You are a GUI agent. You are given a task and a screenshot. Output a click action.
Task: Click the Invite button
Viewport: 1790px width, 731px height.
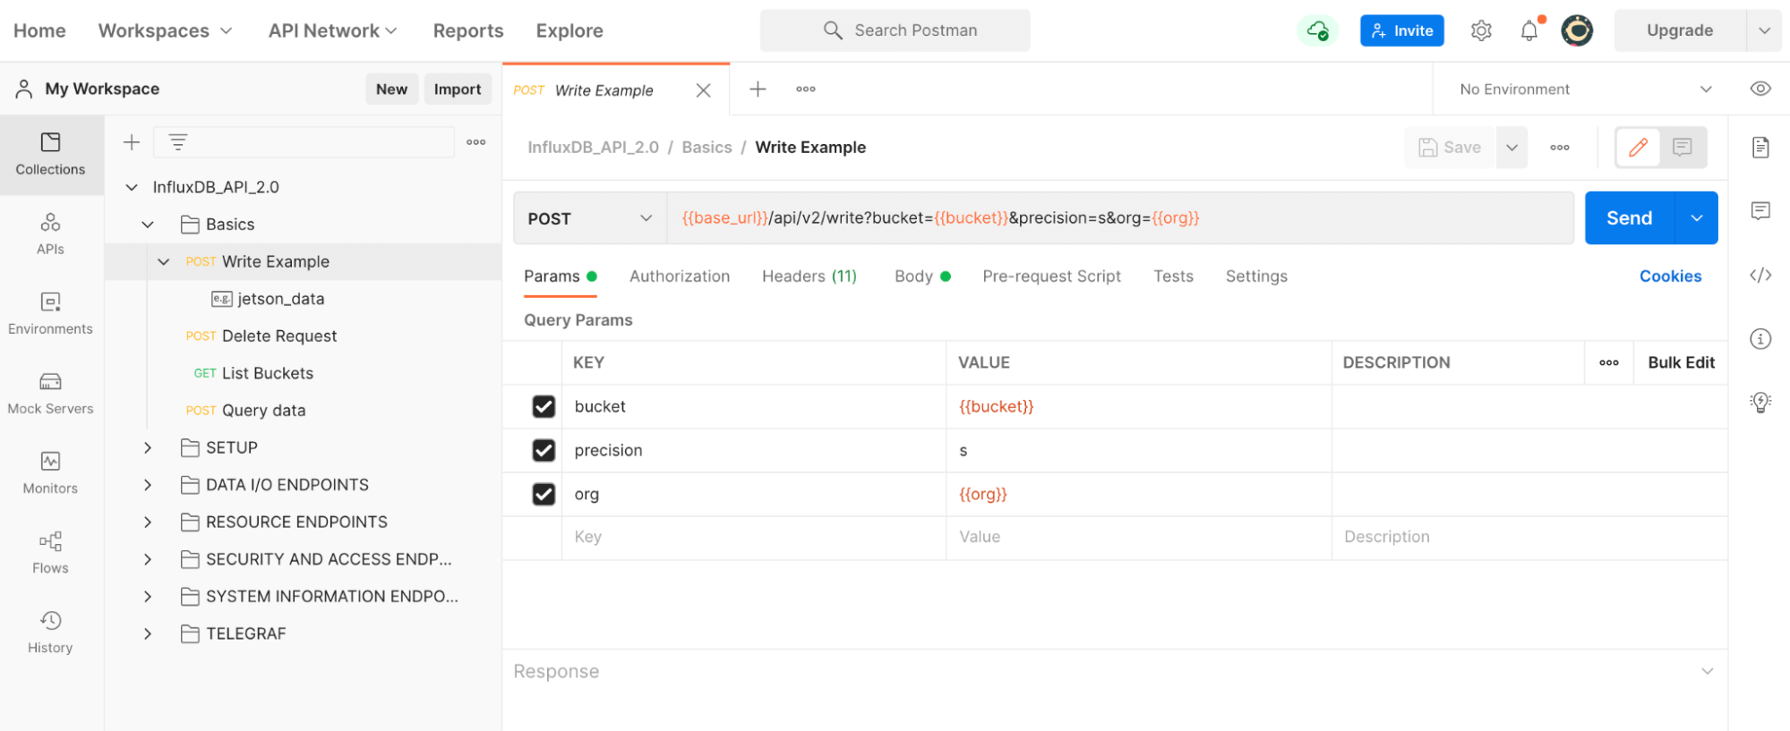click(1401, 30)
